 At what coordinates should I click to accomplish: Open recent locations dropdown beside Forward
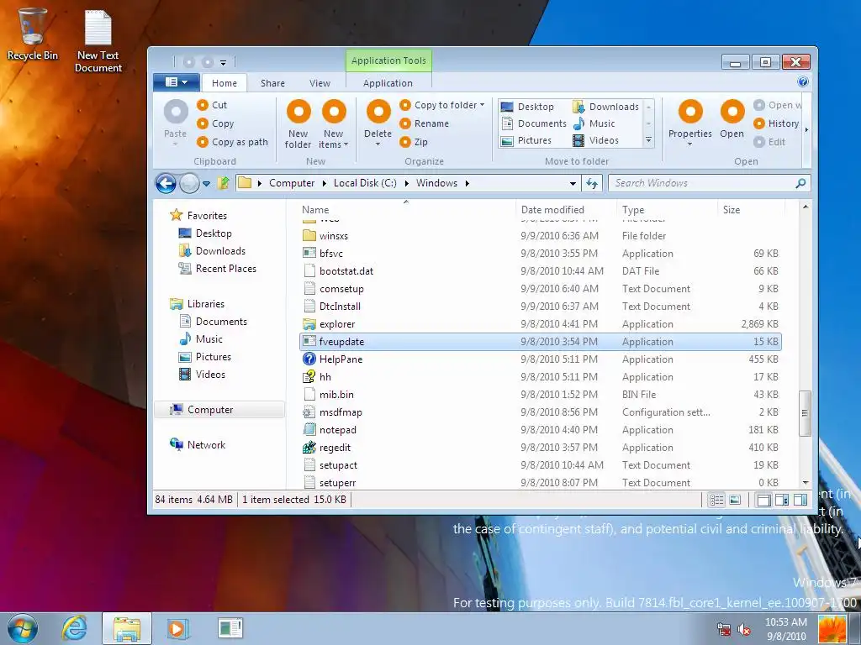coord(207,184)
